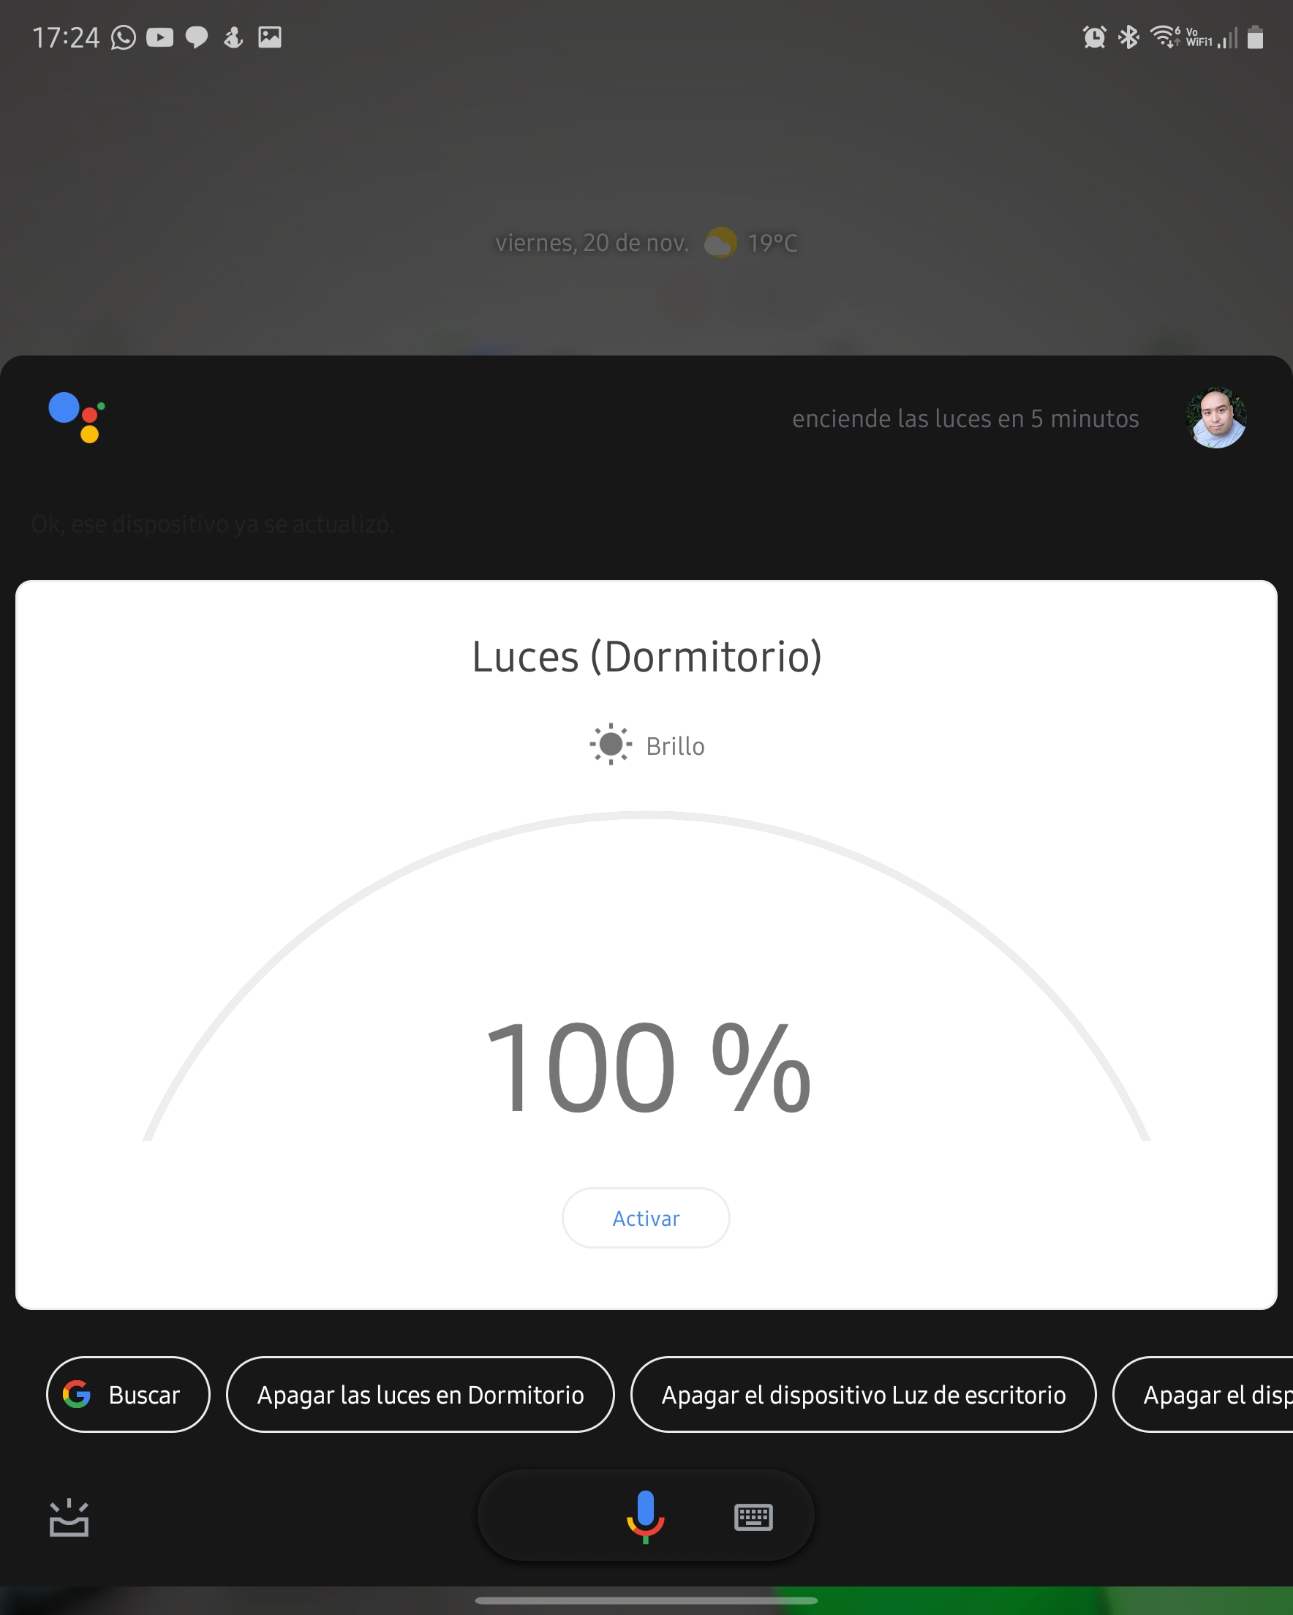Open keyboard input for typing
This screenshot has width=1293, height=1615.
point(753,1517)
